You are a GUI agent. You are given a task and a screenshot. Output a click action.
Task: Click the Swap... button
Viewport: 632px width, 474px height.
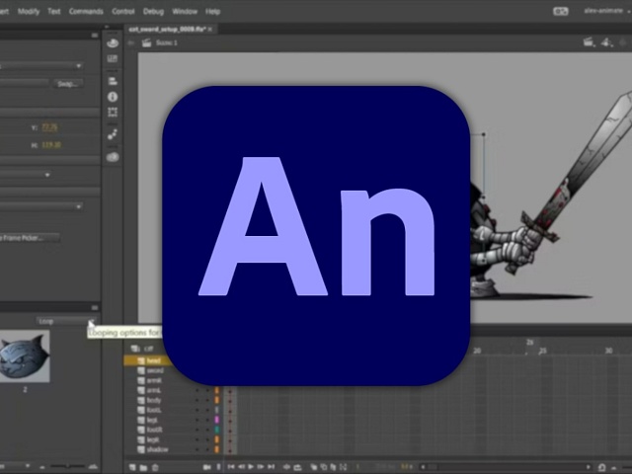click(70, 84)
